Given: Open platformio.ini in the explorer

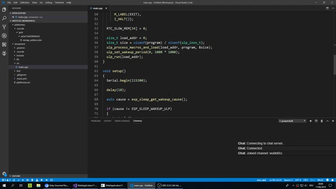Looking at the screenshot, I should point(23,82).
